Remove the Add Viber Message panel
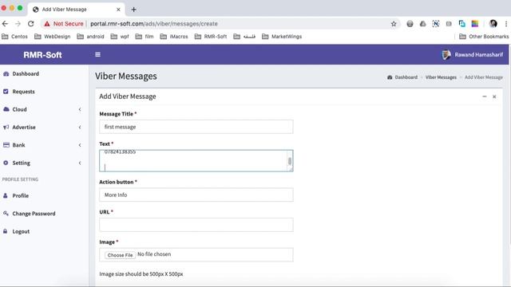 tap(494, 96)
